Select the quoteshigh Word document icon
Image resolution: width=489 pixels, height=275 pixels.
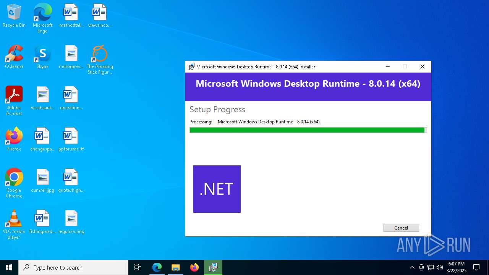coord(71,181)
